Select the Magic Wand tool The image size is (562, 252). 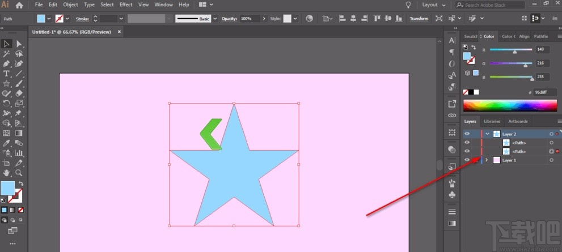pos(6,54)
